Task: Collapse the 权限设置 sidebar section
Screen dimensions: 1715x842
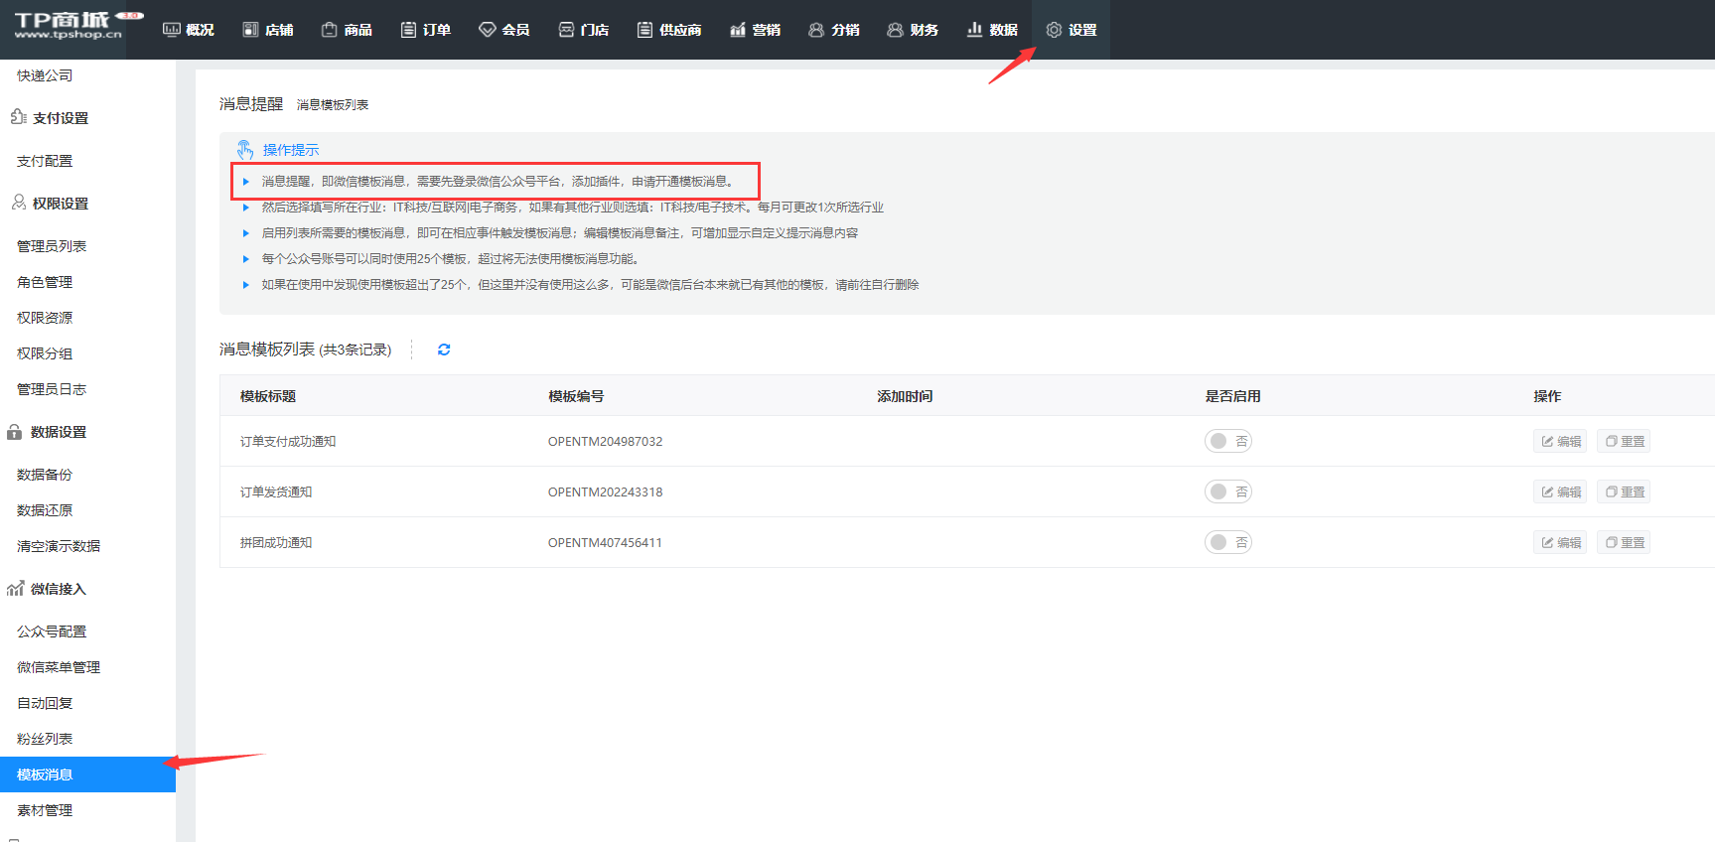Action: (60, 204)
